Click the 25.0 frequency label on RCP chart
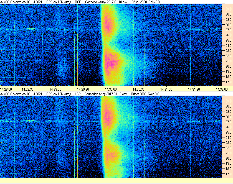233x184 pixels. coord(229,40)
